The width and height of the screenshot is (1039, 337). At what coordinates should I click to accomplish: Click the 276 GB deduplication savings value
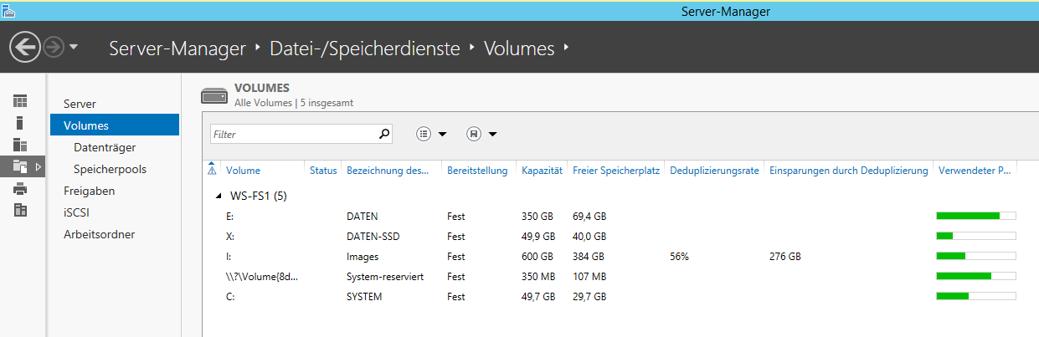(x=785, y=257)
